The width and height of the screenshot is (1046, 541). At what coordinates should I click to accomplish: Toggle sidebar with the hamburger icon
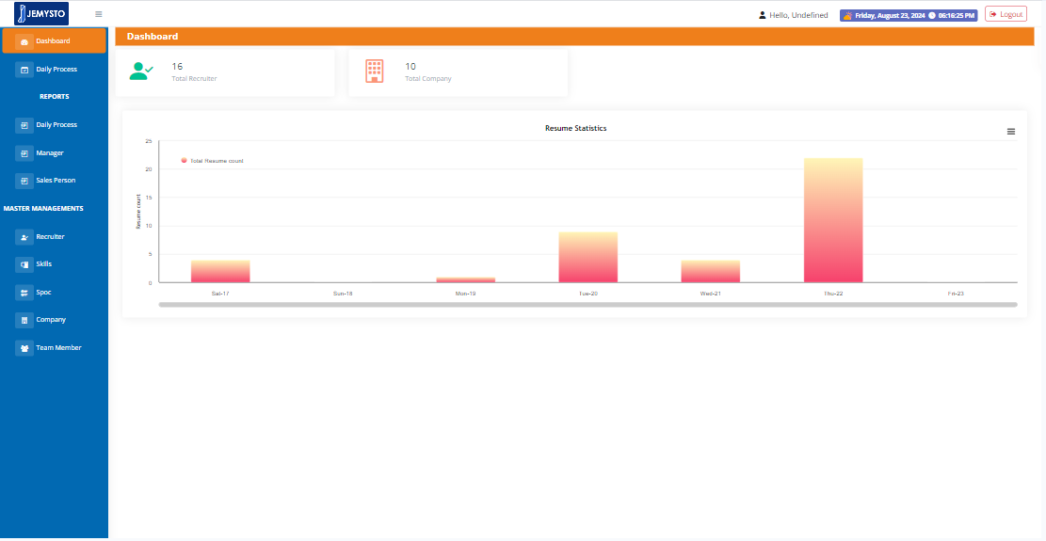pyautogui.click(x=99, y=14)
